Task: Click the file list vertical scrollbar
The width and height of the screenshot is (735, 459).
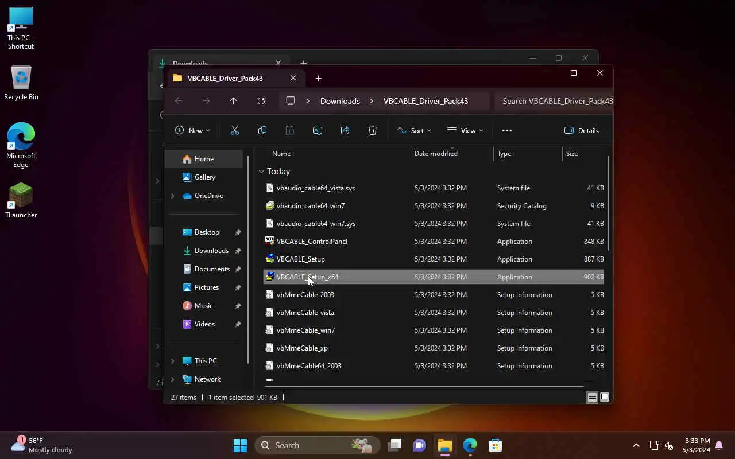Action: 608,204
